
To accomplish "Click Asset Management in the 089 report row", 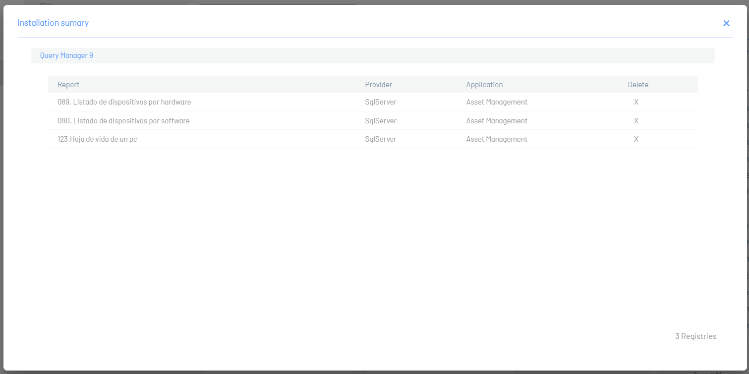I will point(497,102).
